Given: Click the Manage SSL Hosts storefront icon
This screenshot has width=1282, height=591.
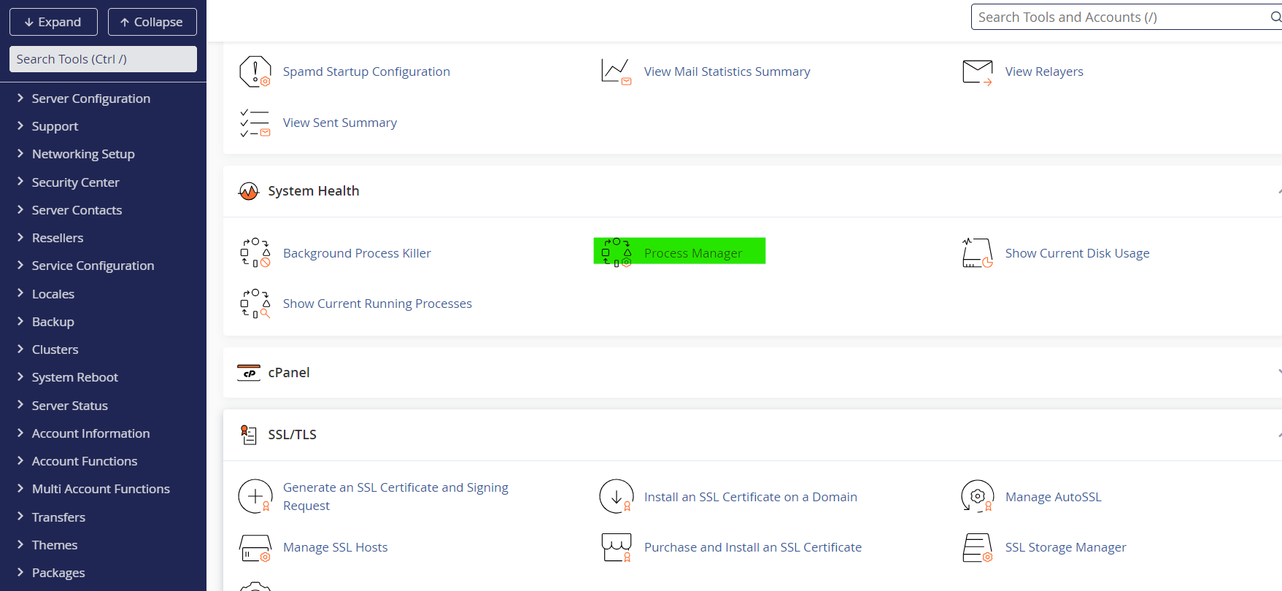Looking at the screenshot, I should (x=255, y=547).
